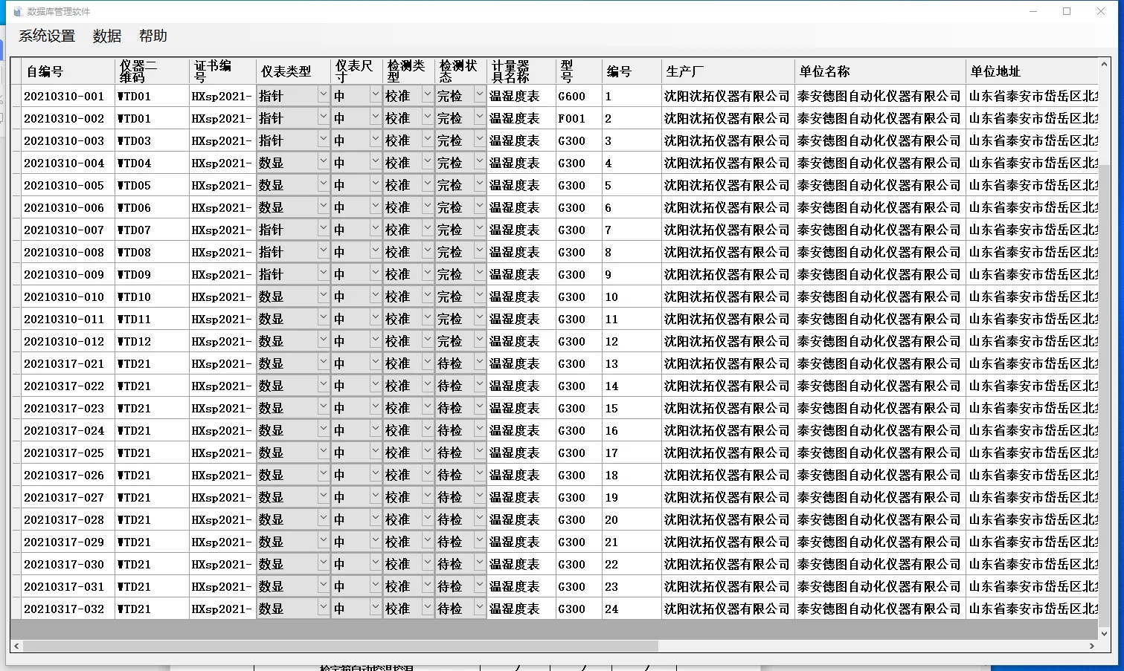The width and height of the screenshot is (1124, 671).
Task: Select the F001 型号 cell
Action: coord(579,118)
